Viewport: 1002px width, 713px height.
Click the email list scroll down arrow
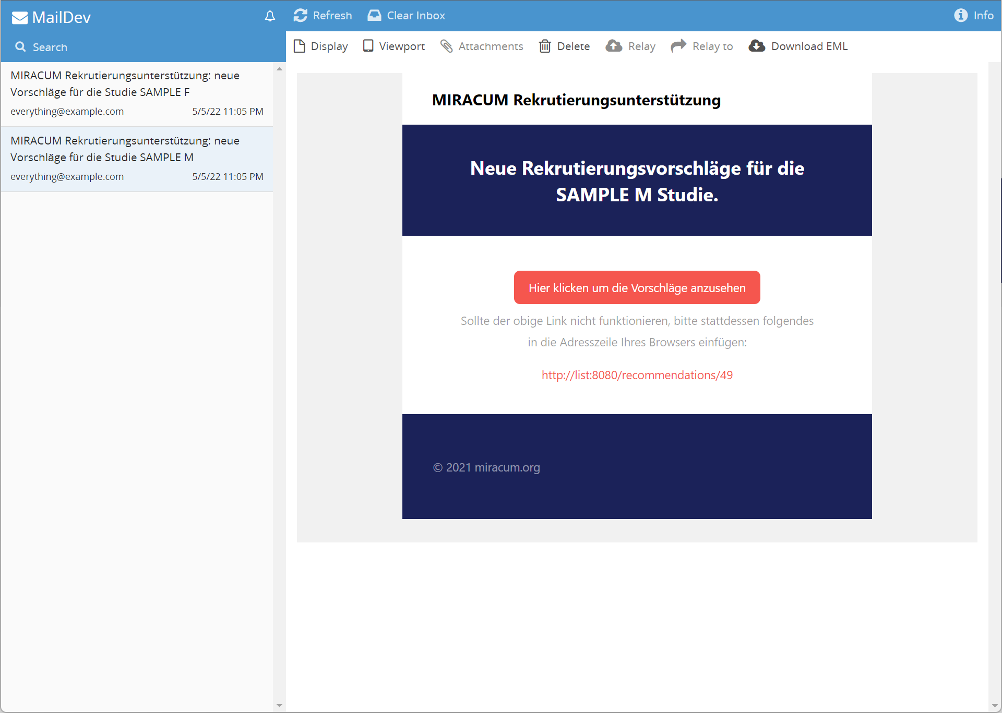(x=279, y=705)
